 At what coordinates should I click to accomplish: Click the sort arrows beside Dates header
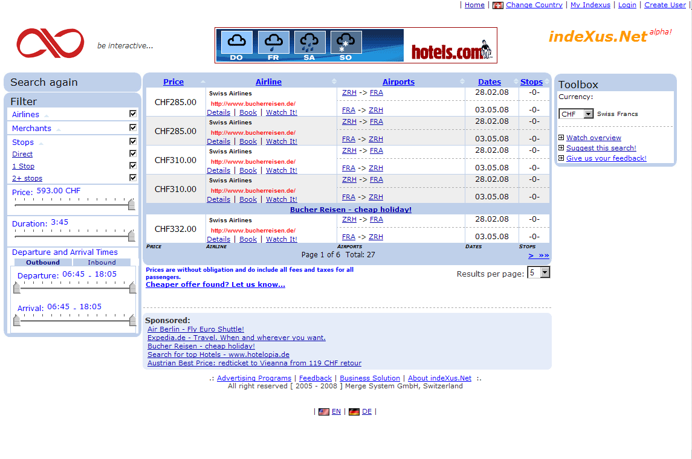tap(516, 82)
